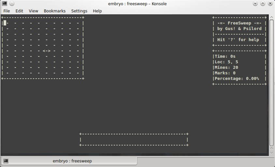Click the highlighted cursor cell in minefield
The image size is (275, 167).
point(5,23)
